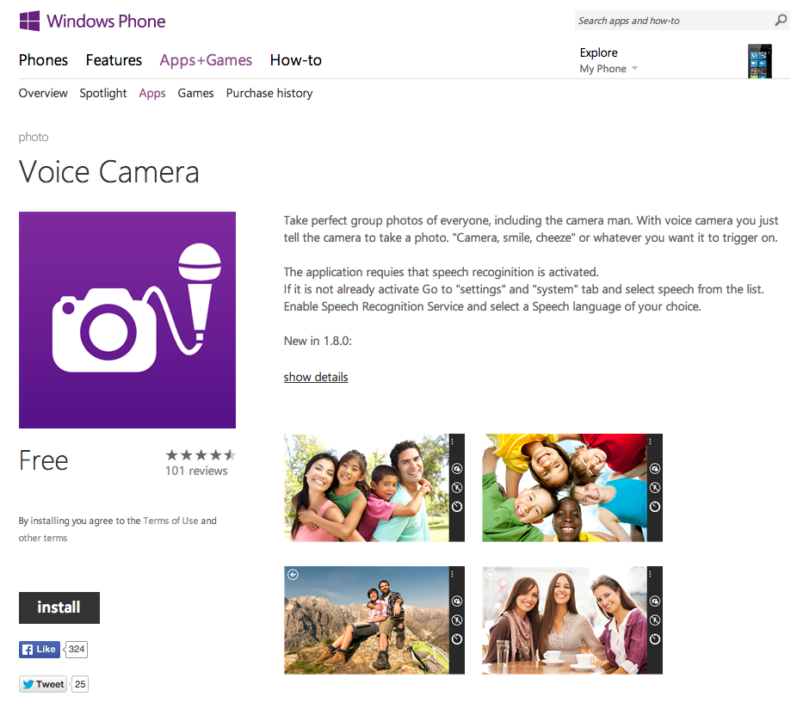The width and height of the screenshot is (797, 703).
Task: Click the install button
Action: coord(59,607)
